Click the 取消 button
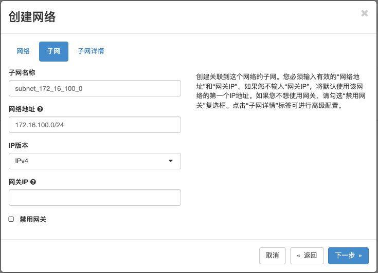 [273, 256]
